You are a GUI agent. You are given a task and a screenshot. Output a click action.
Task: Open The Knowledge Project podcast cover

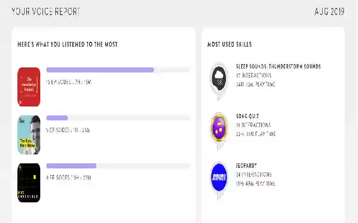29,86
